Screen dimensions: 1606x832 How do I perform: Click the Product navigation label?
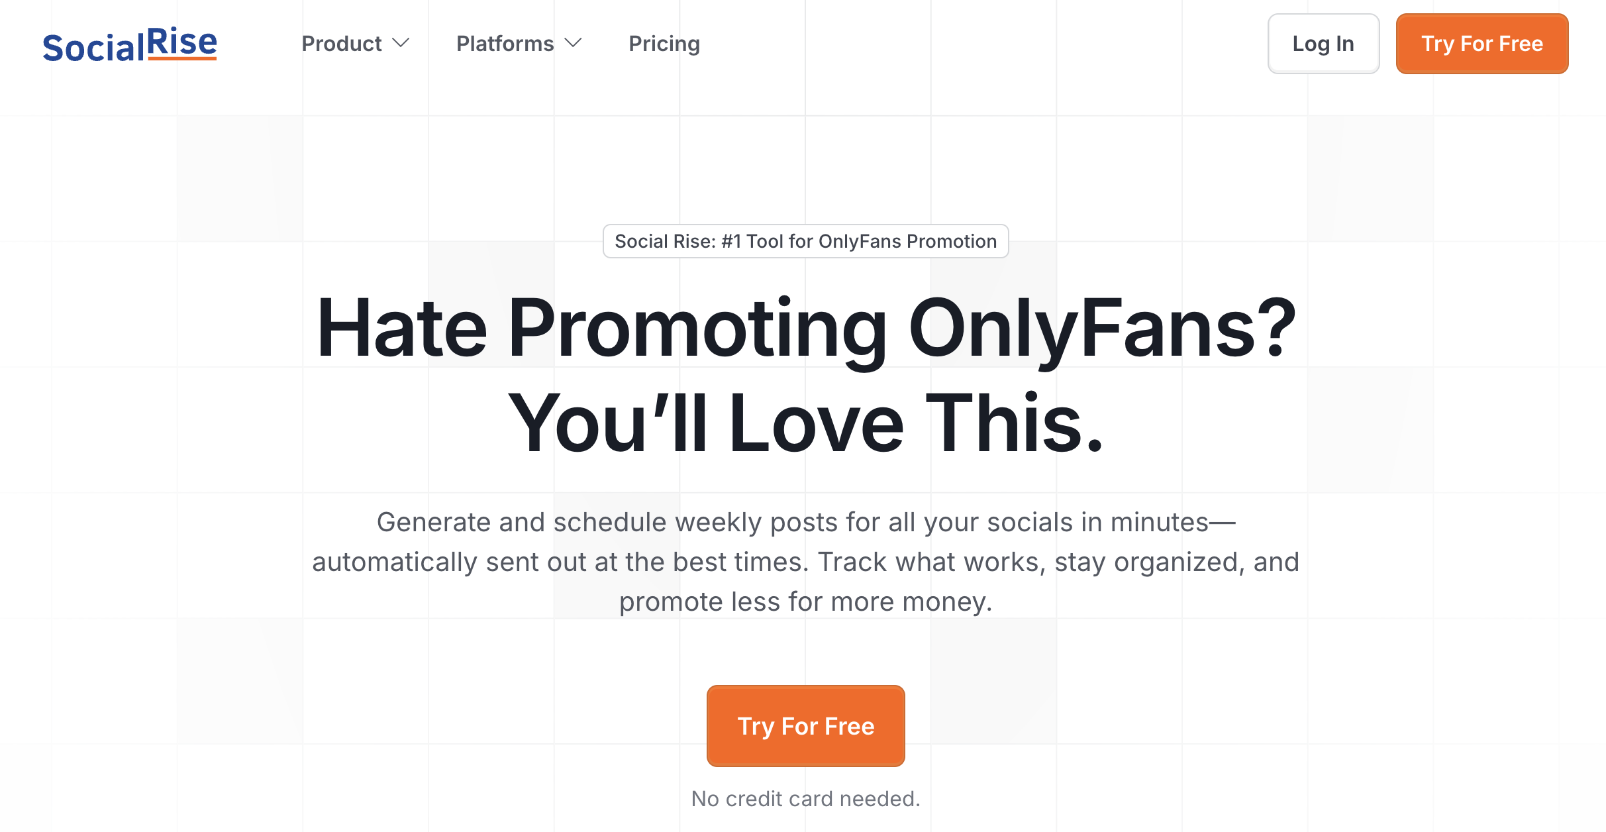(x=342, y=43)
